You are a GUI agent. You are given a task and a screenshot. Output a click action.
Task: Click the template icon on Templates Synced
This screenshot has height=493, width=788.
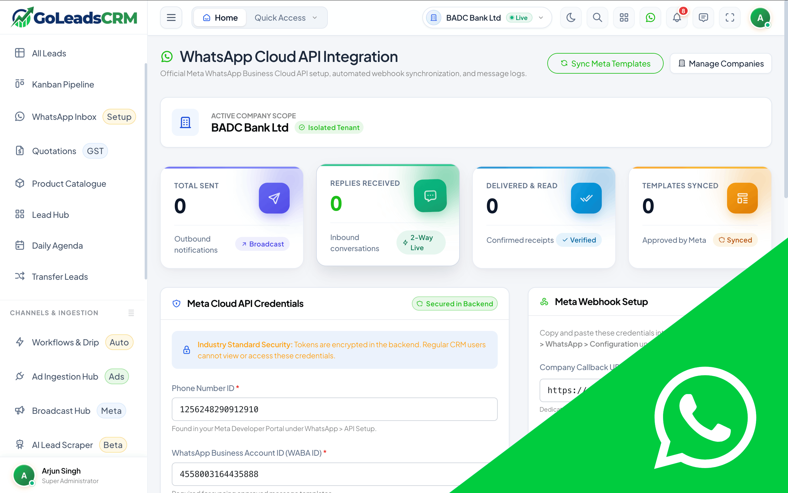(742, 198)
